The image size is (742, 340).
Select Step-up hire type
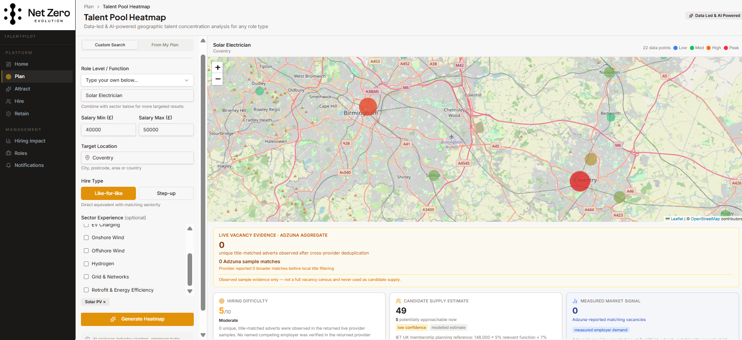166,193
